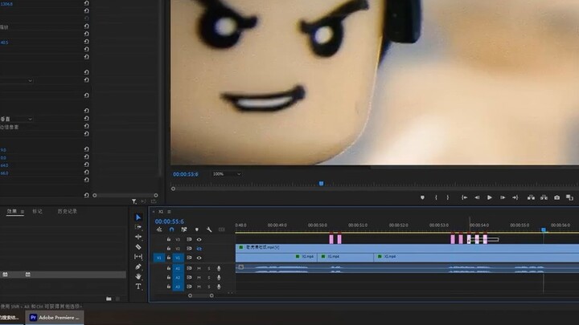Toggle A1 track targeting
The image size is (579, 325).
click(178, 268)
